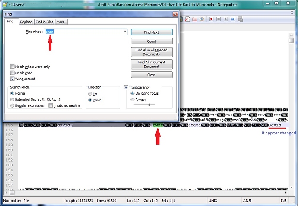Image resolution: width=298 pixels, height=206 pixels.
Task: Click Find All in Current Document
Action: pyautogui.click(x=152, y=64)
